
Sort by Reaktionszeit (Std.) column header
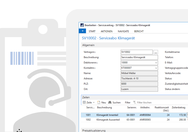pyautogui.click(x=162, y=109)
